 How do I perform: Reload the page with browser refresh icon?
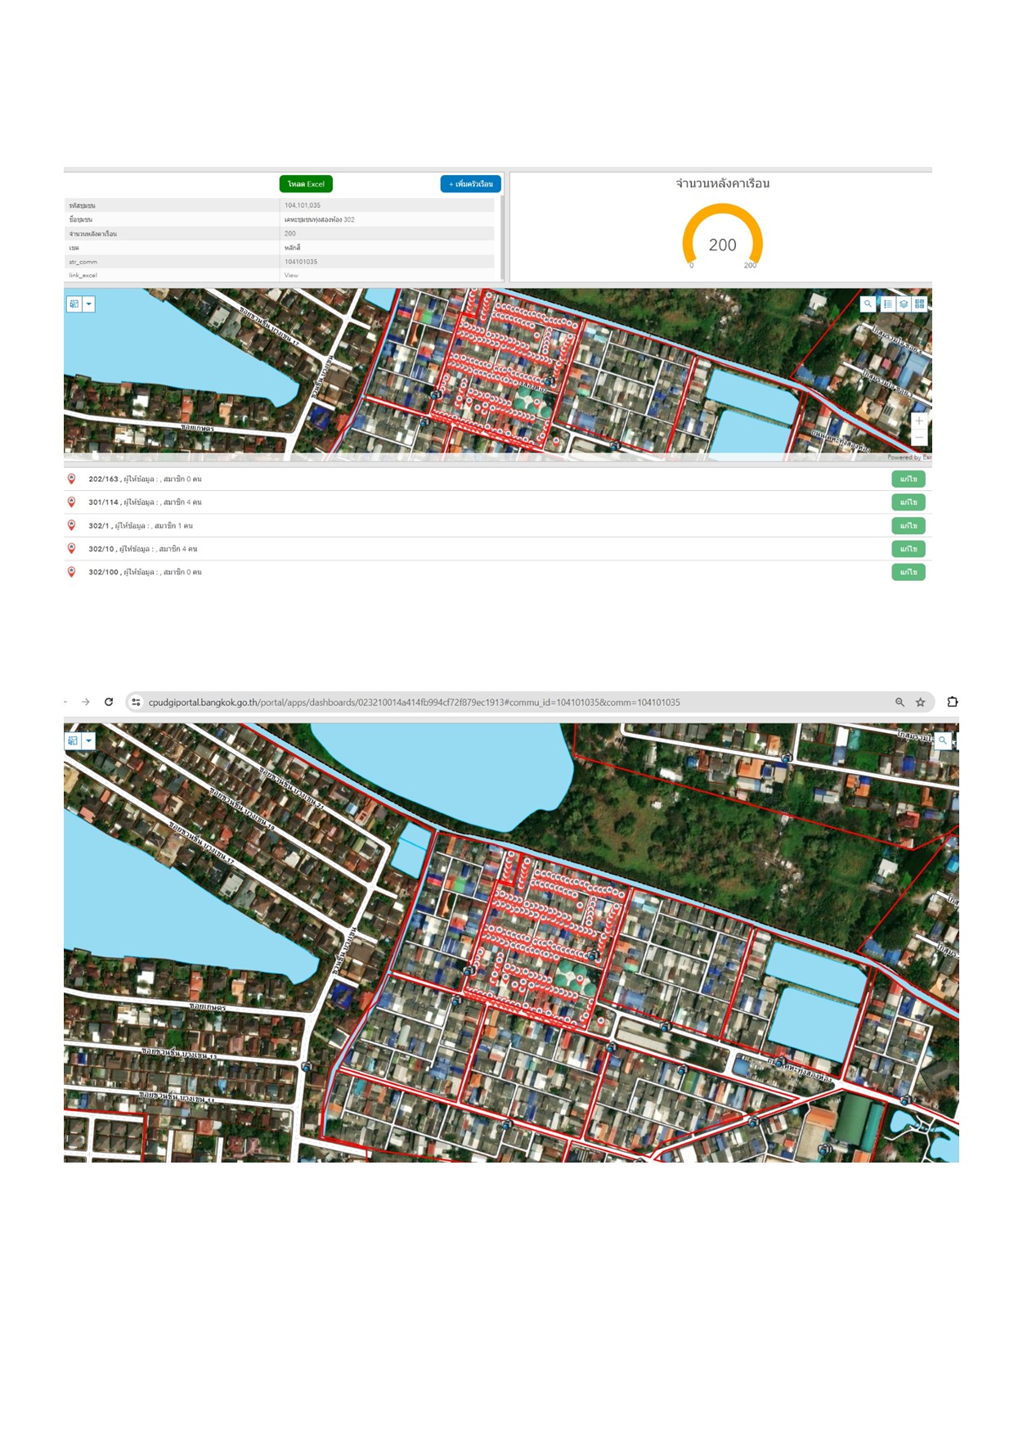[109, 702]
